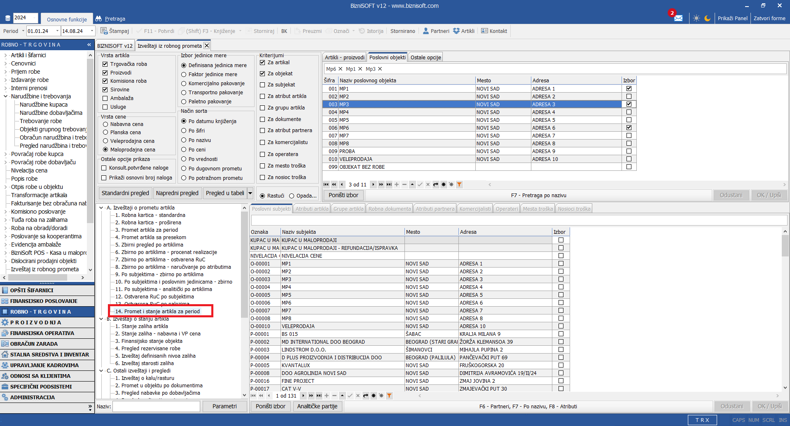Click the Štampaj print icon
The image size is (790, 426).
point(104,31)
